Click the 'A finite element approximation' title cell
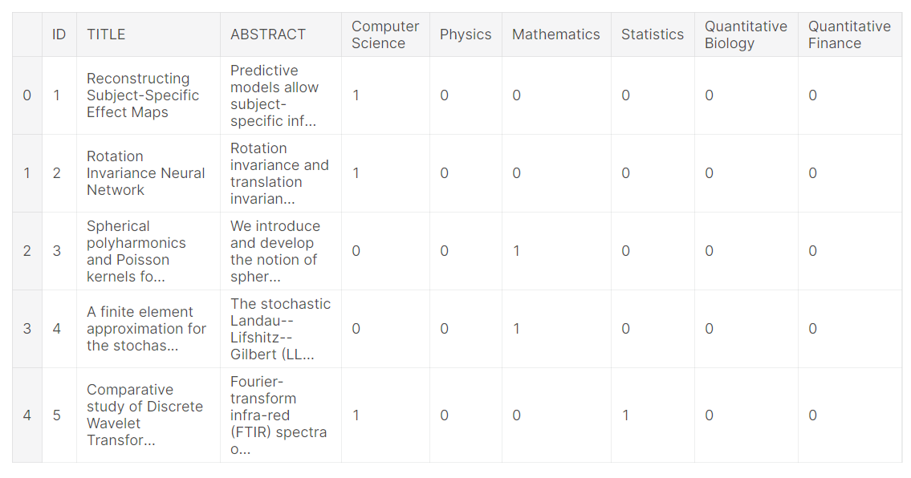Screen dimensions: 911x478 pos(148,329)
